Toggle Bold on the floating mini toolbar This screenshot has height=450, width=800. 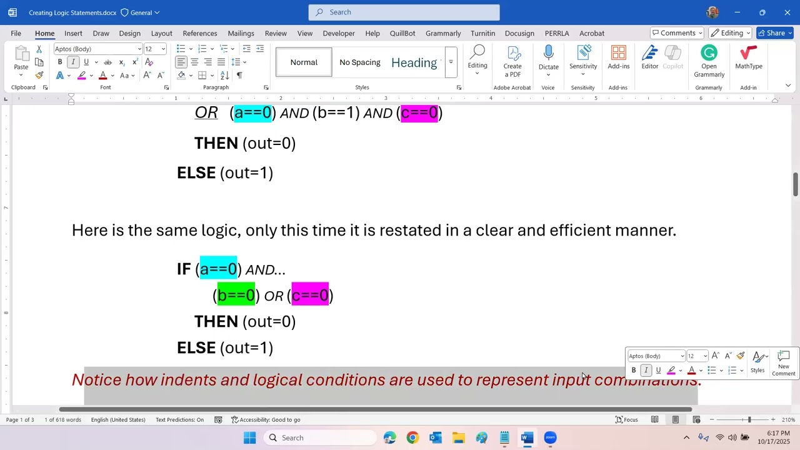click(x=633, y=370)
